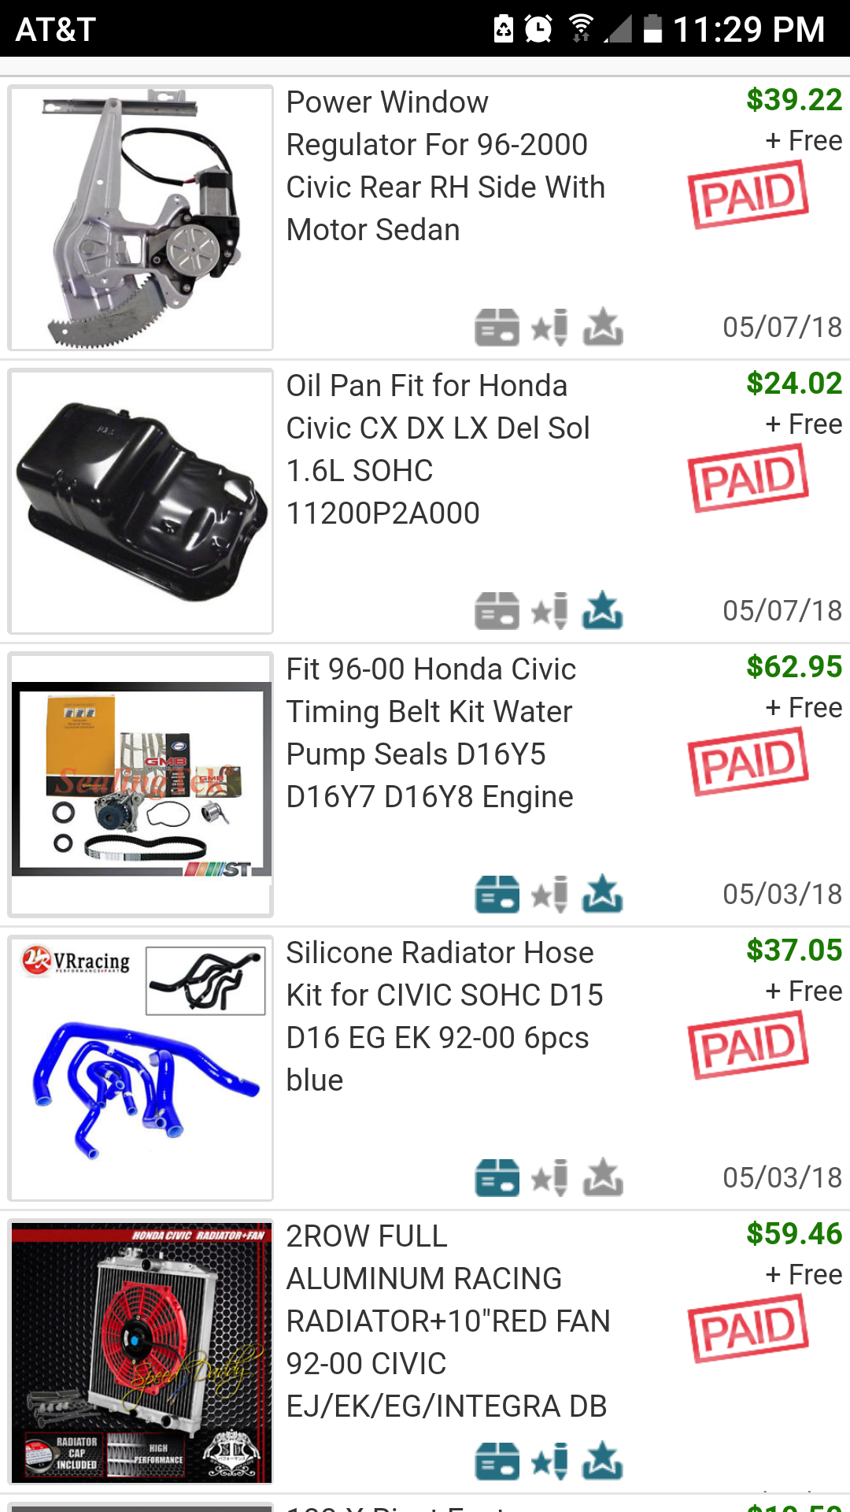The height and width of the screenshot is (1512, 850).
Task: Tap the star tray icon for Power Window Regulator
Action: [603, 327]
